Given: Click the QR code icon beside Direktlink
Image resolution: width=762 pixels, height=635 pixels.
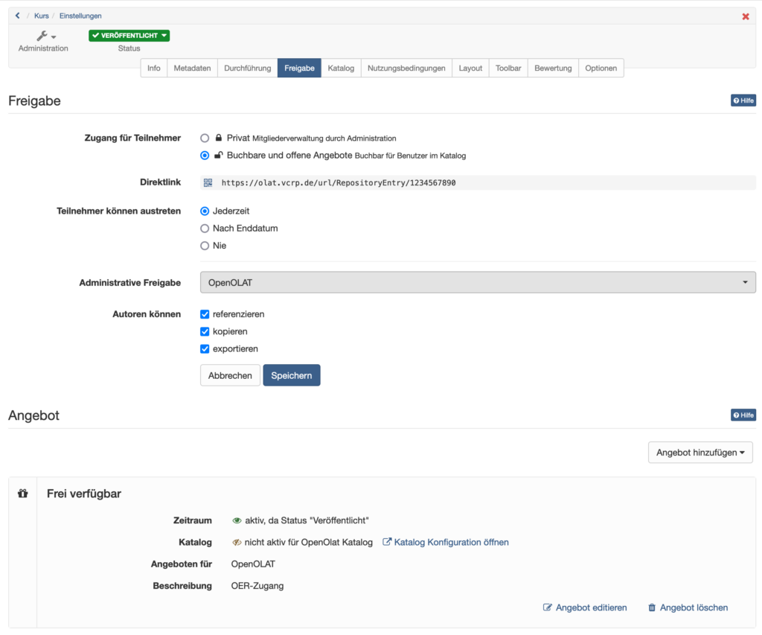Looking at the screenshot, I should [208, 182].
